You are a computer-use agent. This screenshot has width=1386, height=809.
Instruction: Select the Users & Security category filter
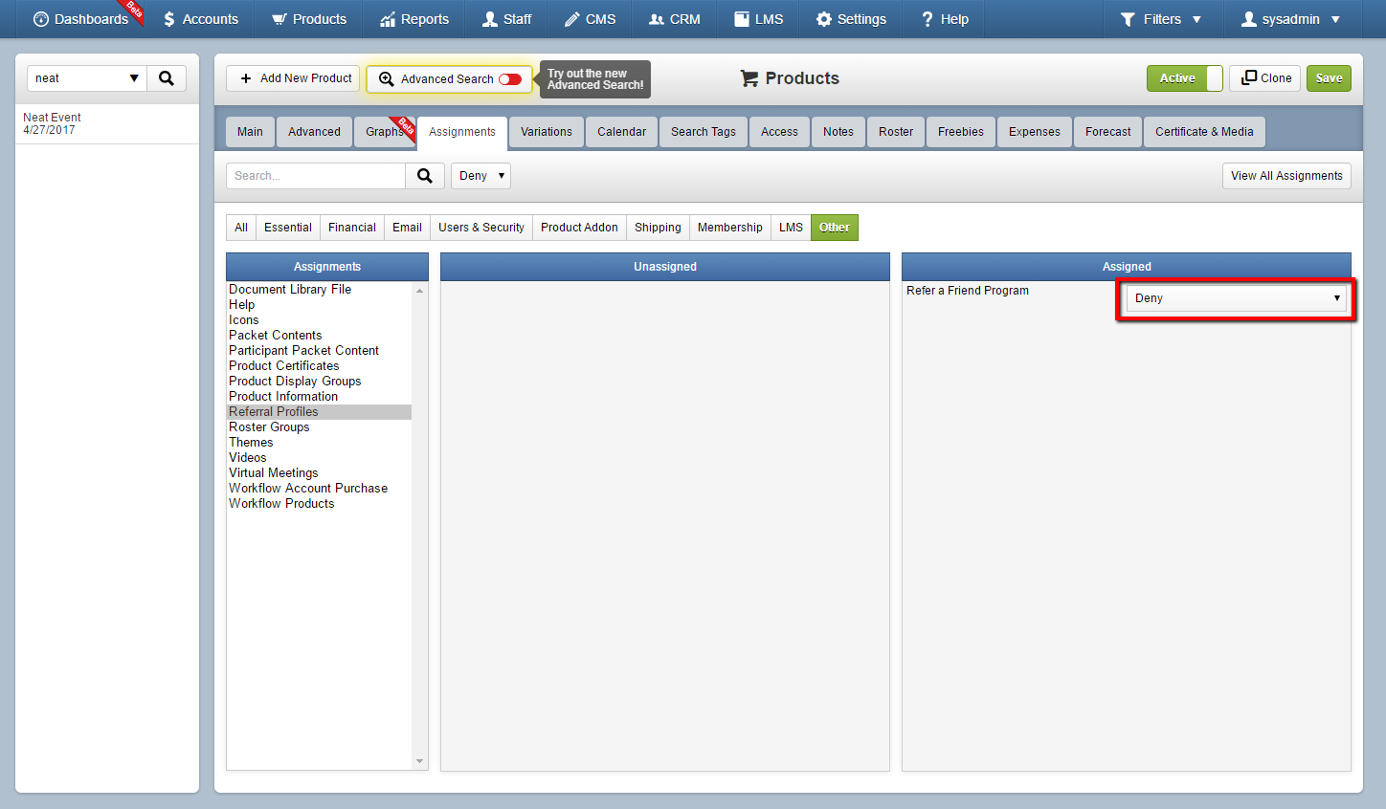pyautogui.click(x=481, y=228)
